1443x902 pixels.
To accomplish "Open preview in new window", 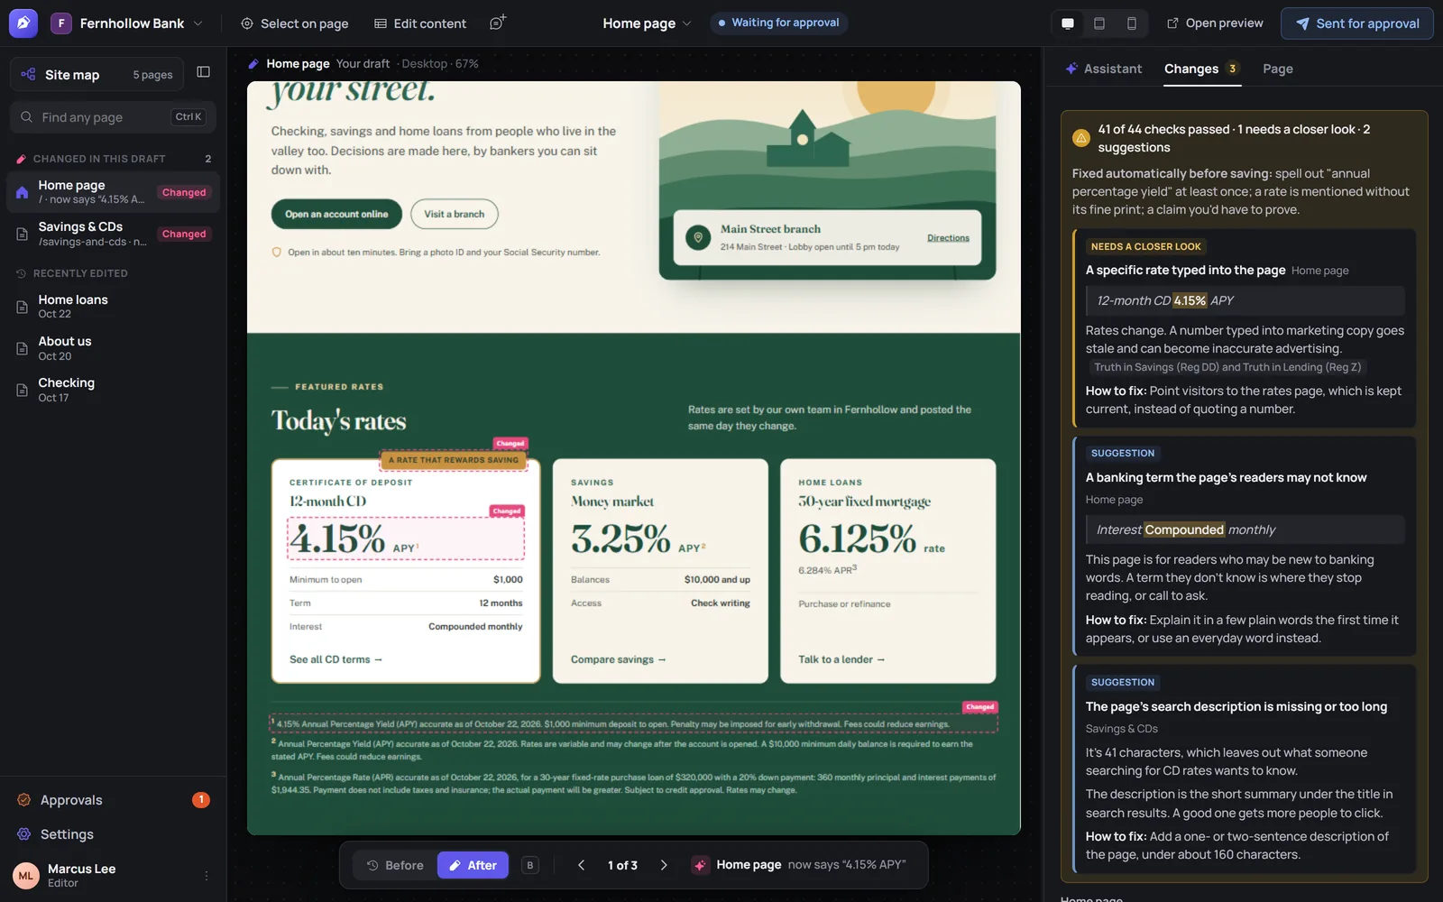I will pyautogui.click(x=1215, y=23).
